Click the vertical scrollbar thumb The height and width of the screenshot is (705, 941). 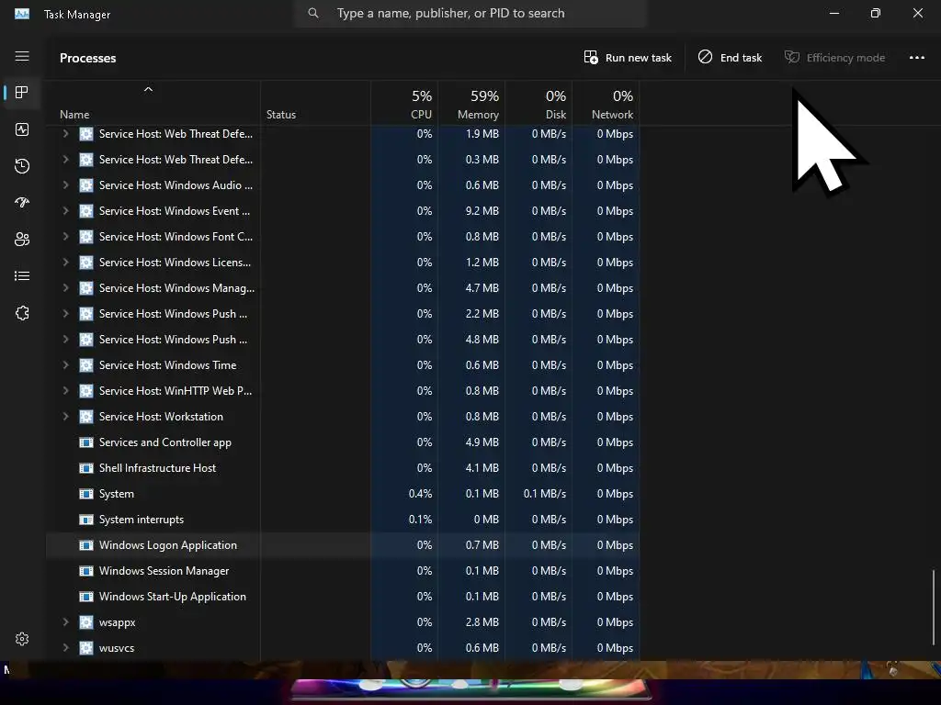point(934,608)
